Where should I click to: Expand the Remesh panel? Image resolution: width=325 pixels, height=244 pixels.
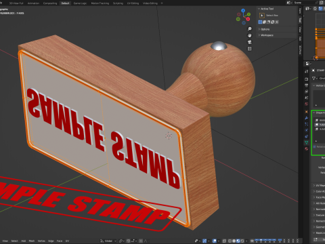[x=319, y=221]
